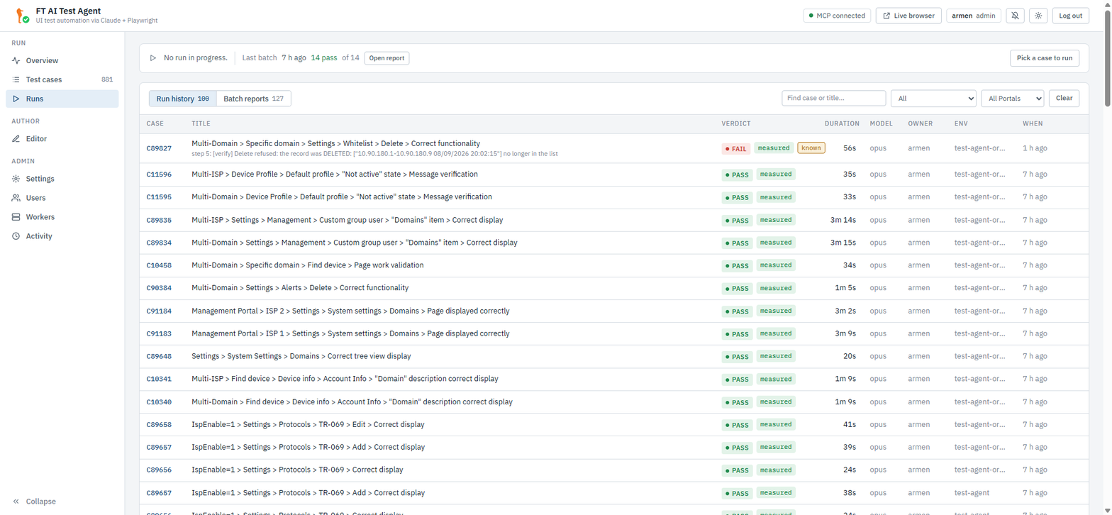
Task: Click the Clear filters button
Action: pos(1064,99)
